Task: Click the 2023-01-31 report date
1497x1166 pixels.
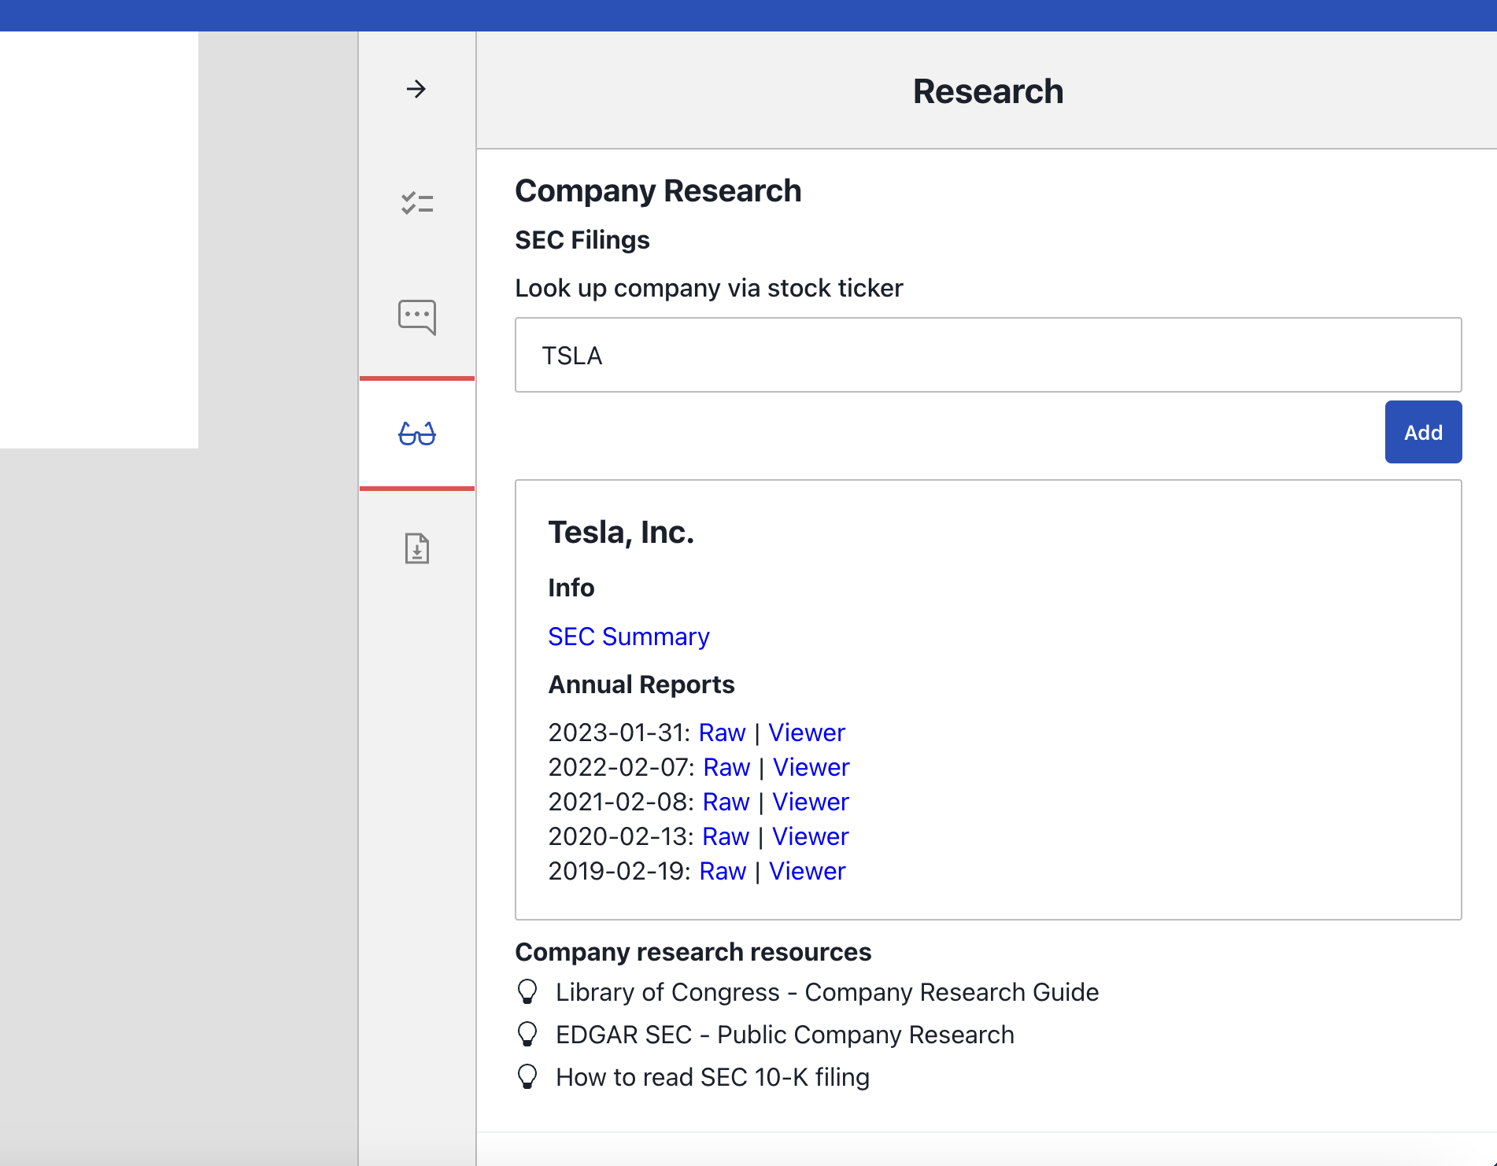Action: click(619, 732)
